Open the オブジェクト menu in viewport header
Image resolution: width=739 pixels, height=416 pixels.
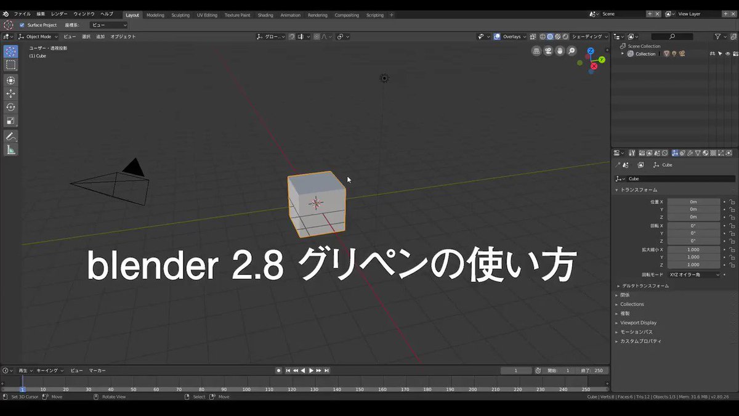pos(123,37)
